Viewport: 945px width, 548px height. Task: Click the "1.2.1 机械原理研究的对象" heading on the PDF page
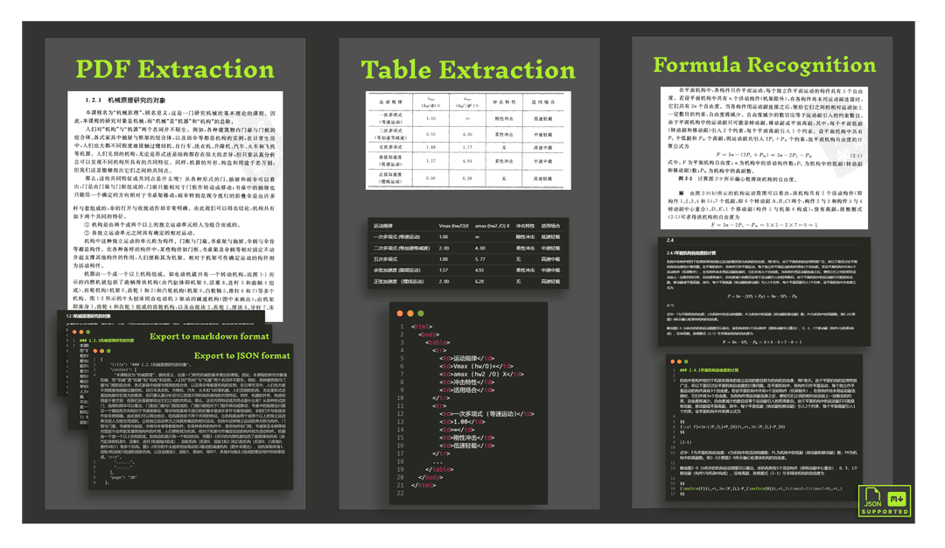coord(125,100)
